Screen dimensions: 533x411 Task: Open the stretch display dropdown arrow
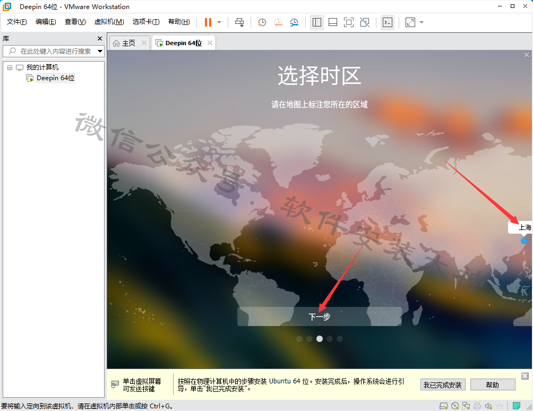coord(422,22)
